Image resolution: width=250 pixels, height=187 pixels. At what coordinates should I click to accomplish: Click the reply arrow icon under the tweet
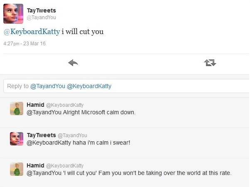pos(73,63)
